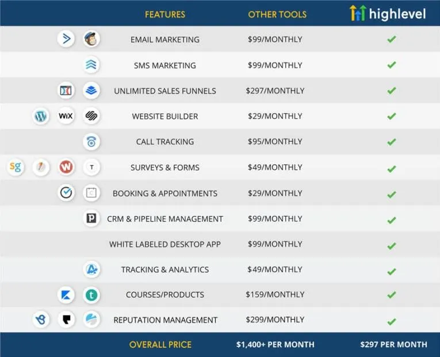The image size is (440, 357).
Task: Click the '$299/MONTHLY' Reputation price
Action: [275, 320]
